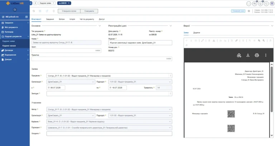Click the download icon in viewer header
The height and width of the screenshot is (146, 275).
tap(248, 55)
